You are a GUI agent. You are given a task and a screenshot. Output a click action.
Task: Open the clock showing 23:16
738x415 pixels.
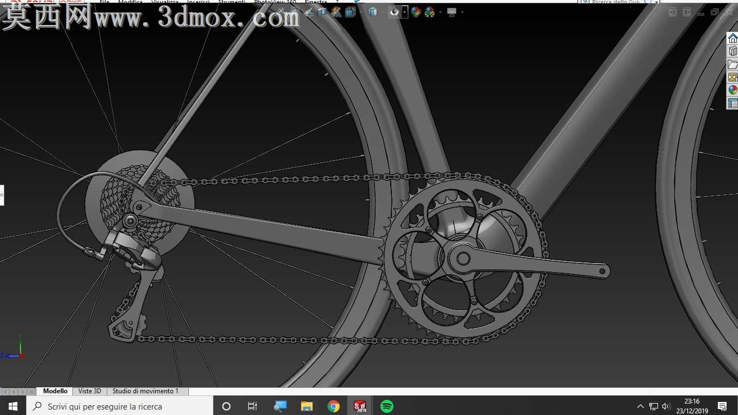coord(692,406)
